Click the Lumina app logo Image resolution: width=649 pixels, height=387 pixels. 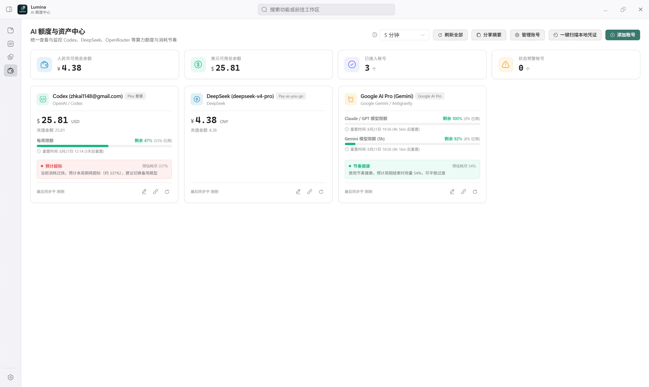23,9
